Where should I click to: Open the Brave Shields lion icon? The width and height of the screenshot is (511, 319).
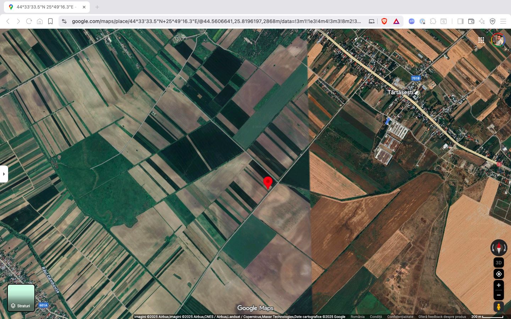384,21
